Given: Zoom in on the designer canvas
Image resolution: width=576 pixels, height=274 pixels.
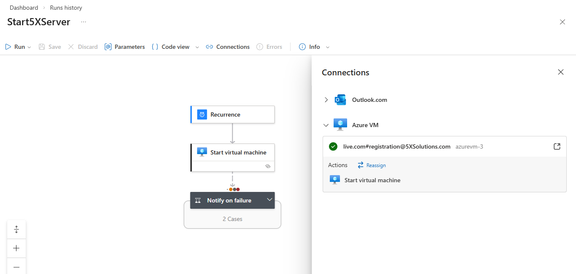Looking at the screenshot, I should point(16,248).
